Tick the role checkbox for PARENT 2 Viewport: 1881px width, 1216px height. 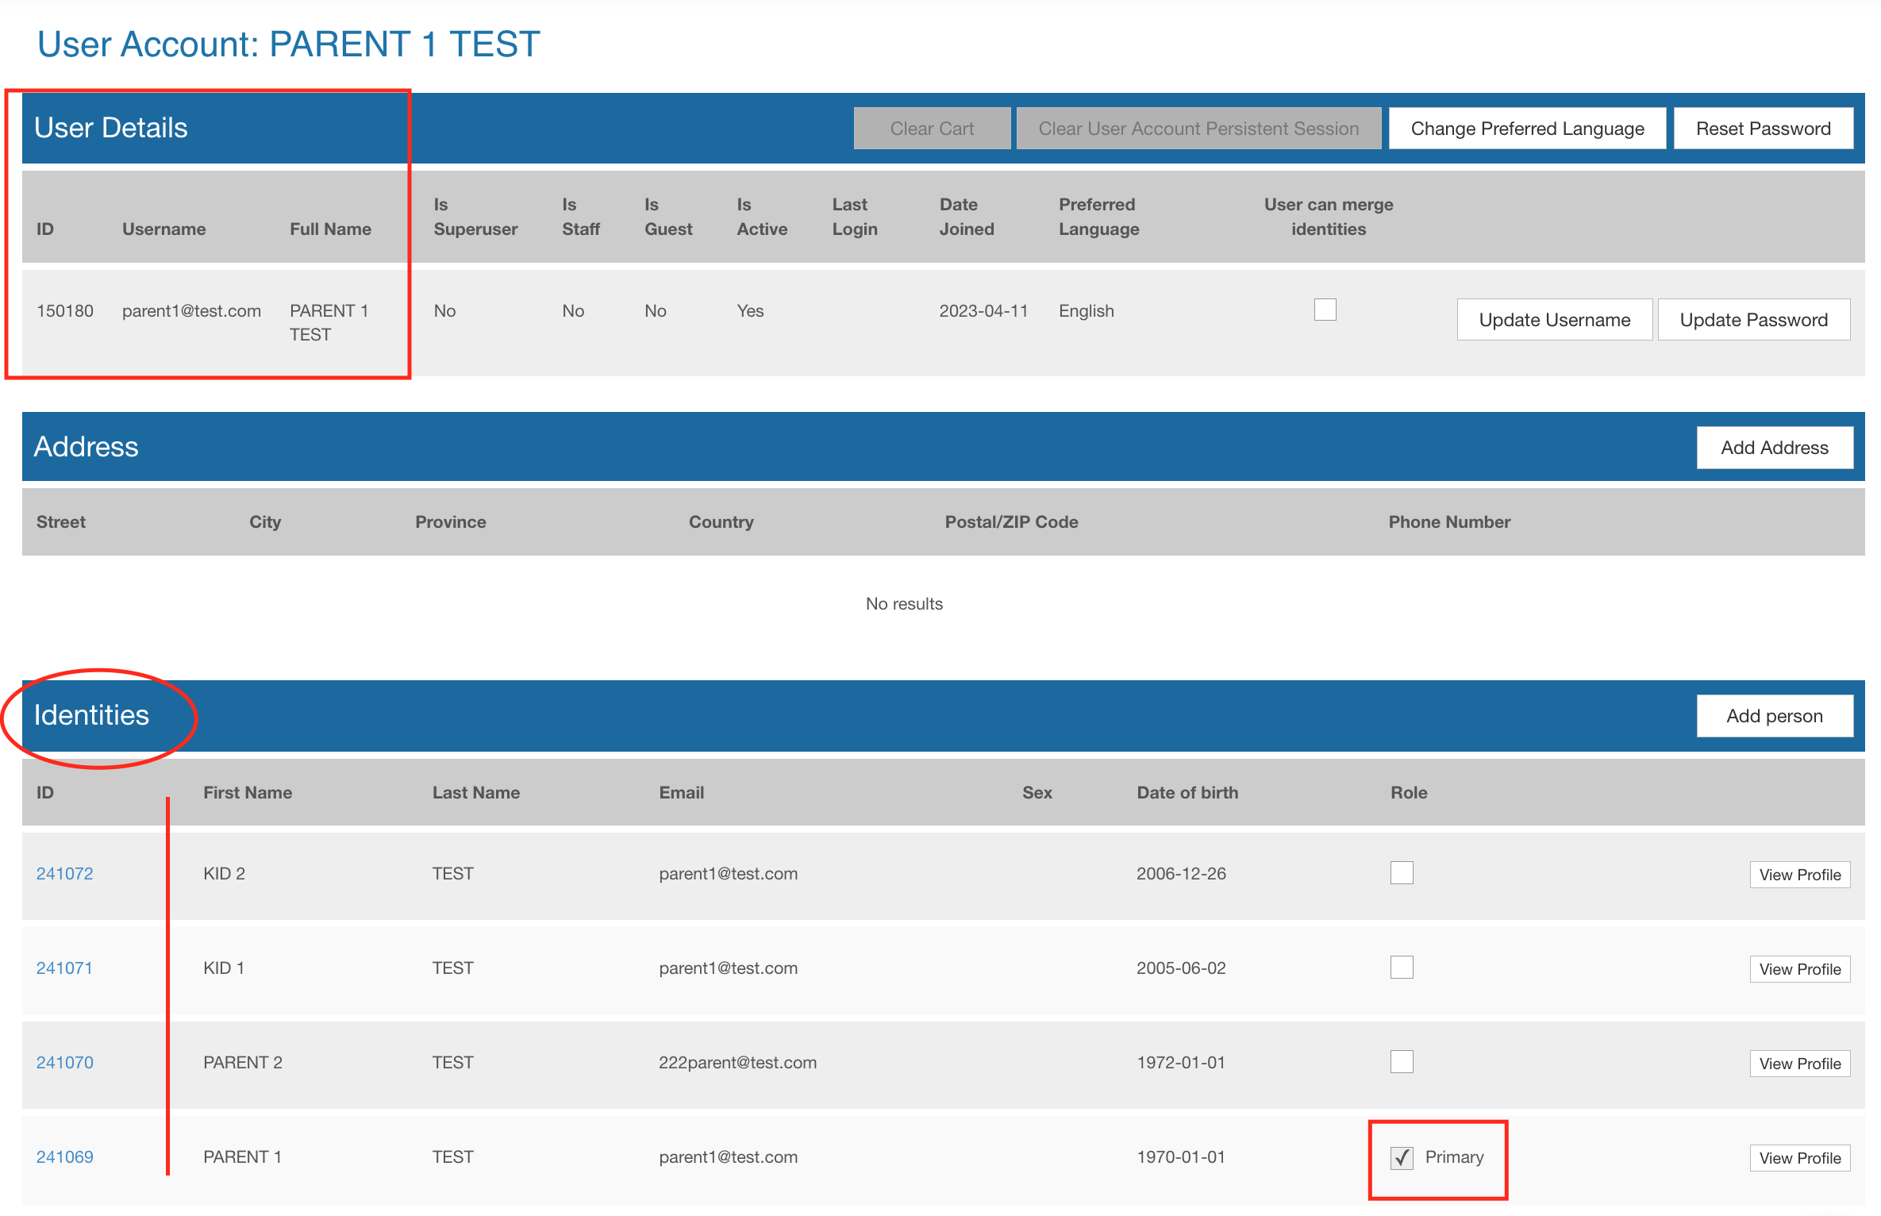[1402, 1062]
